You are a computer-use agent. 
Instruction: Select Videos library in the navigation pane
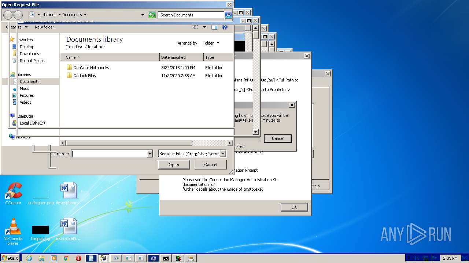coord(26,102)
